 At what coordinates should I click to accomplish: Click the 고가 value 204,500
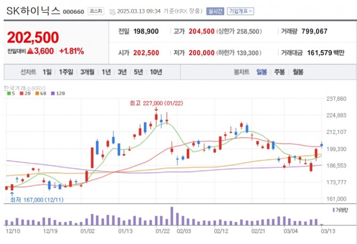coord(201,31)
